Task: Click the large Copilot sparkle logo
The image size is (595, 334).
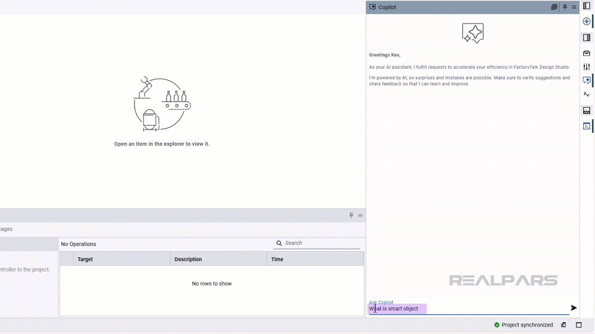Action: tap(472, 33)
